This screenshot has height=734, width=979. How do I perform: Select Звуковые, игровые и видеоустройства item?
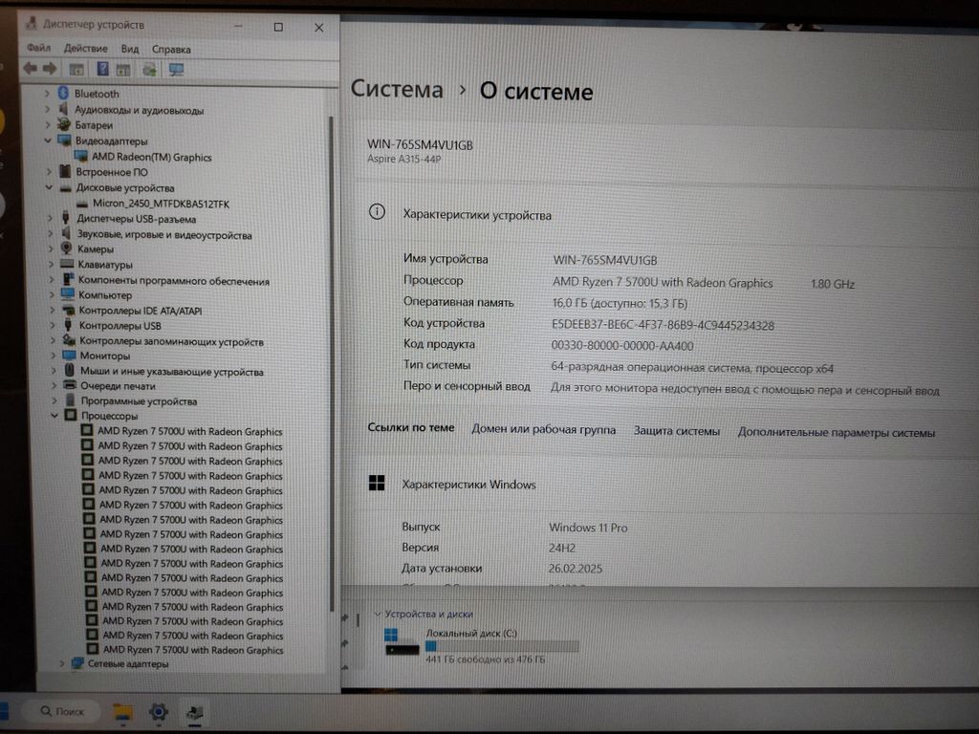coord(163,235)
